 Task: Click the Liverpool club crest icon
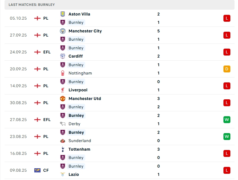pos(63,90)
